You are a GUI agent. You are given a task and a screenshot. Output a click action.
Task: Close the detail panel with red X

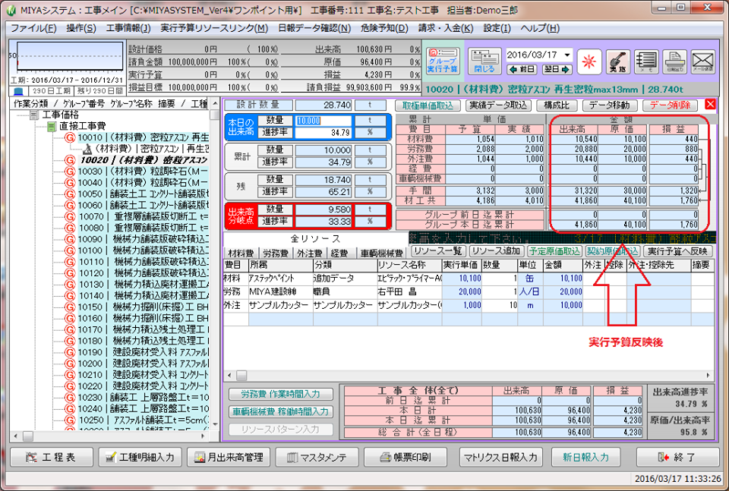point(710,104)
